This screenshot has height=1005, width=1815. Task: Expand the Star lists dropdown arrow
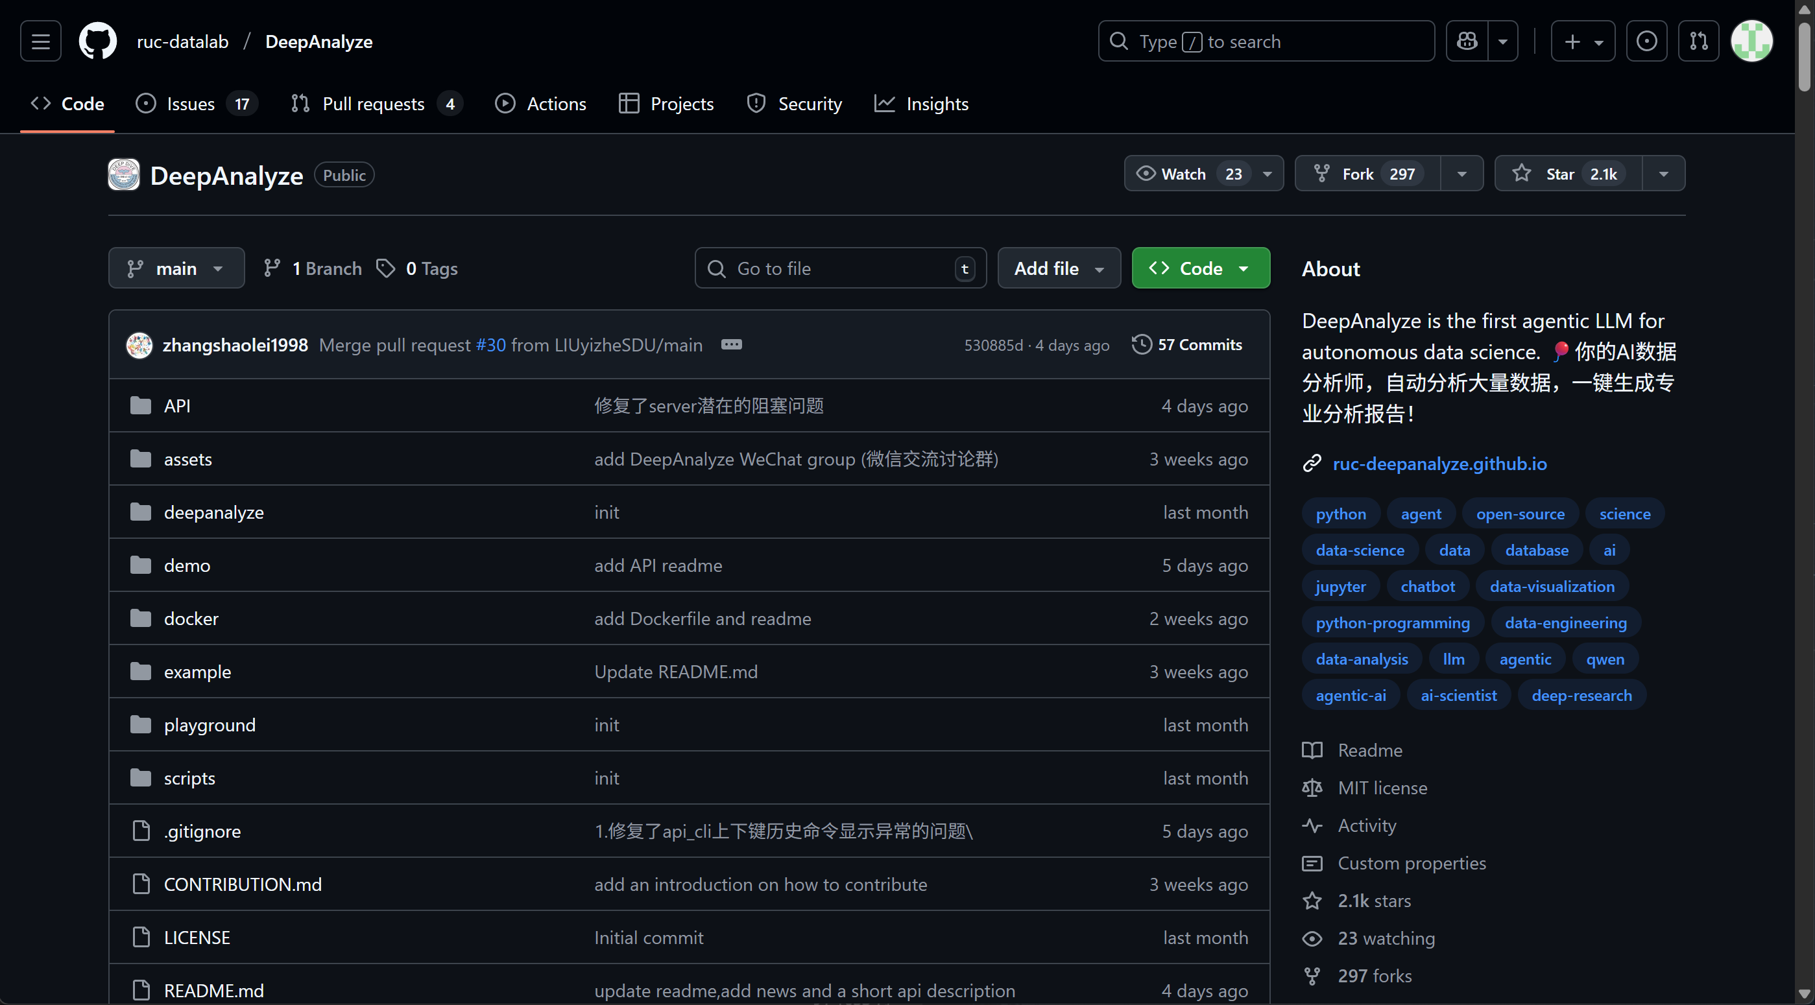[x=1663, y=174]
